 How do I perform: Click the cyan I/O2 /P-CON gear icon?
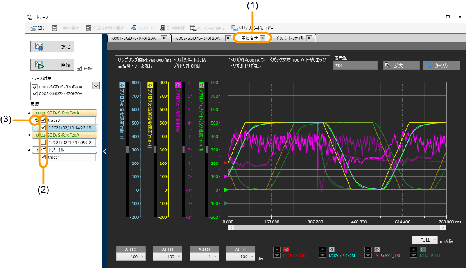(x=332, y=250)
